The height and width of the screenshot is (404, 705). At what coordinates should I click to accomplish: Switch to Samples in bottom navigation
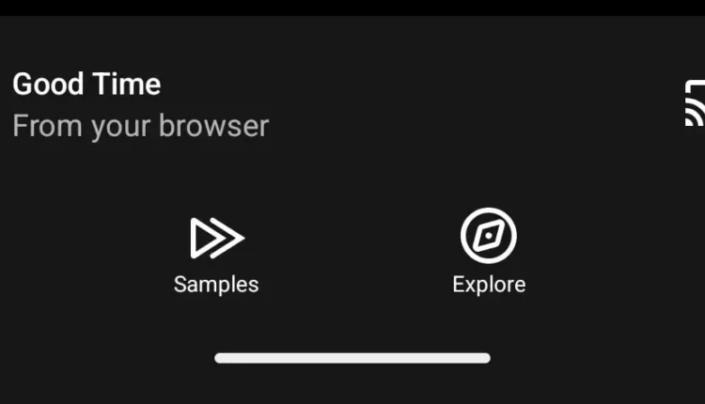point(216,256)
